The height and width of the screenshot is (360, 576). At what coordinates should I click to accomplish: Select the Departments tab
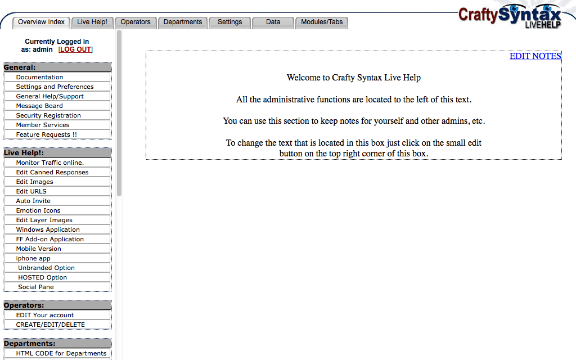point(183,22)
